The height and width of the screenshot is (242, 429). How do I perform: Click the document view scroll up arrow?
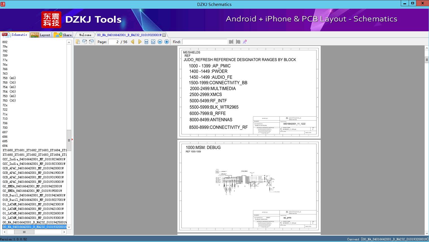[x=427, y=48]
